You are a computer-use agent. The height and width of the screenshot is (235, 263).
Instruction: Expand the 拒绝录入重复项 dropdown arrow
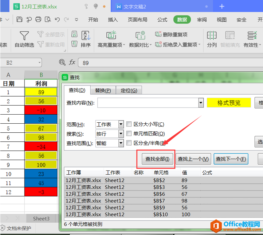(199, 45)
